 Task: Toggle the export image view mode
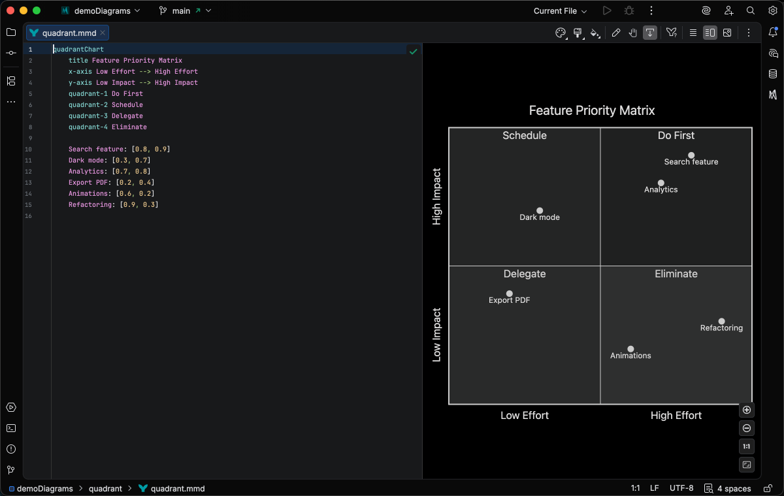(727, 33)
